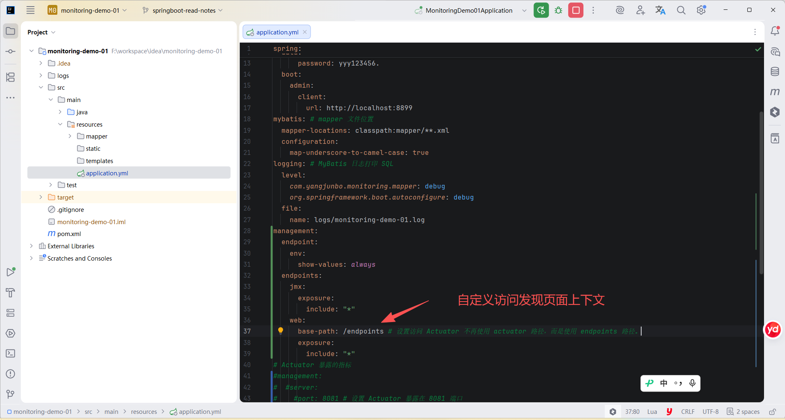Click src breadcrumb in navigation bar
Screen dimensions: 785x420
click(88, 412)
